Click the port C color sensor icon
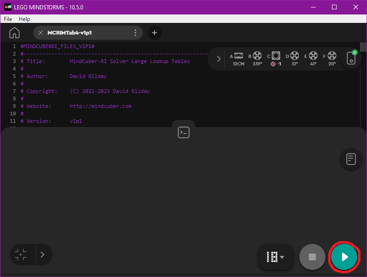This screenshot has width=367, height=277. tap(276, 56)
